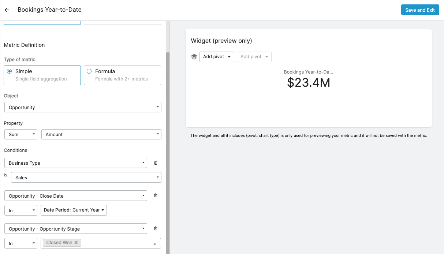Screen dimensions: 444x254
Task: Select the Formula metric type
Action: coord(122,75)
